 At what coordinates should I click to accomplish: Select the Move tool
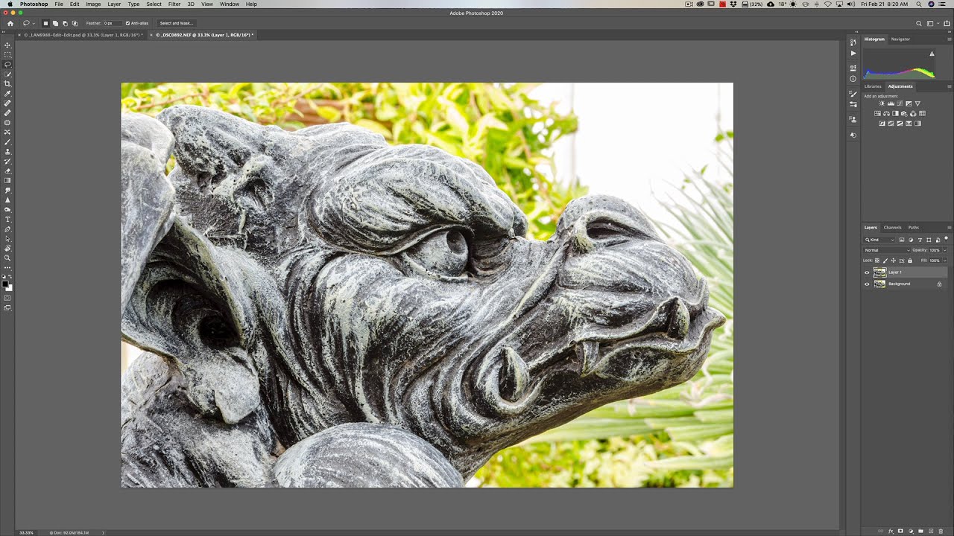pyautogui.click(x=7, y=45)
